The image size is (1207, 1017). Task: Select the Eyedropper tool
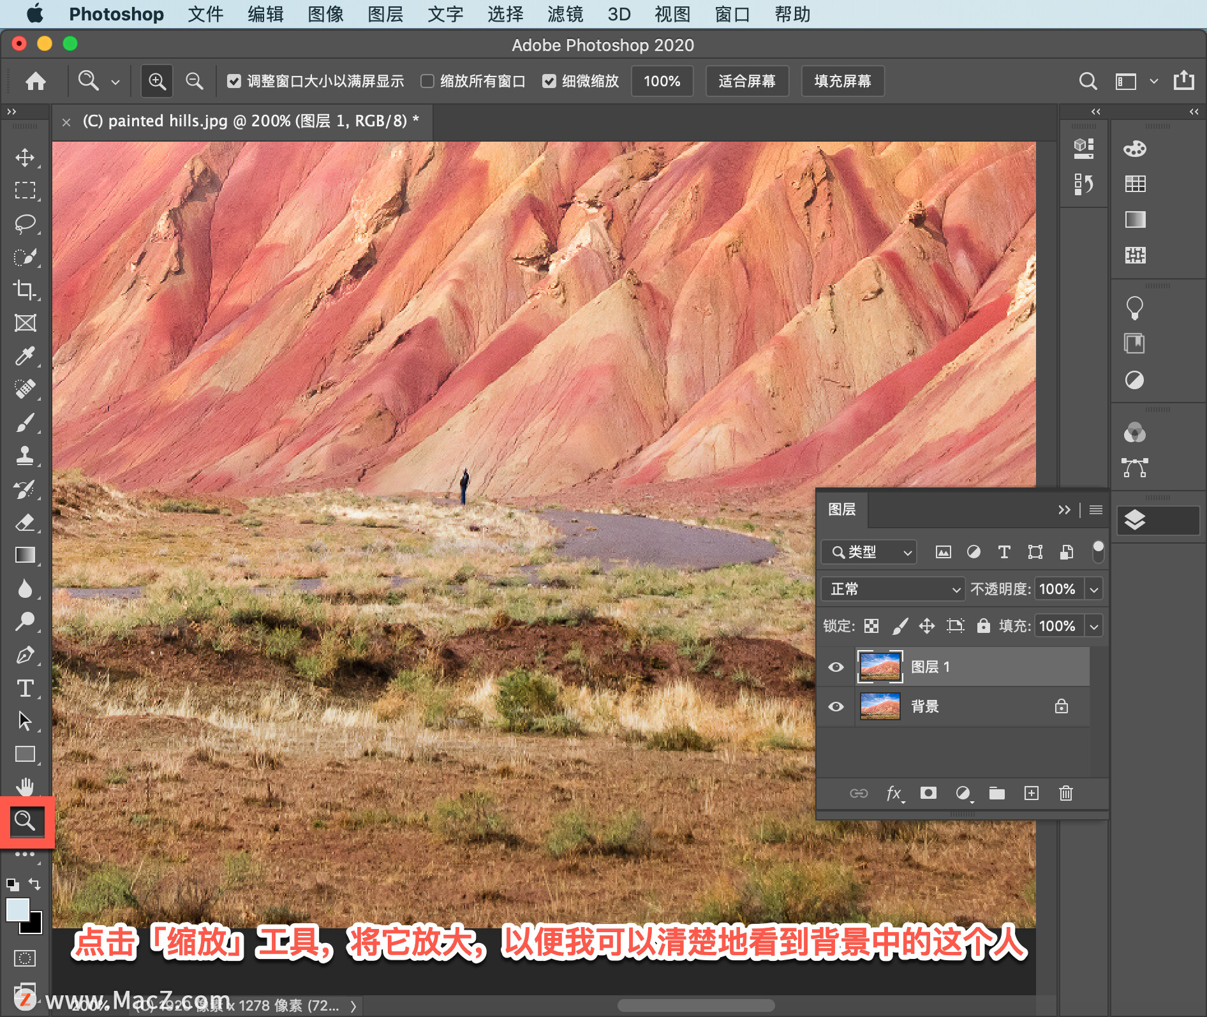pyautogui.click(x=25, y=356)
